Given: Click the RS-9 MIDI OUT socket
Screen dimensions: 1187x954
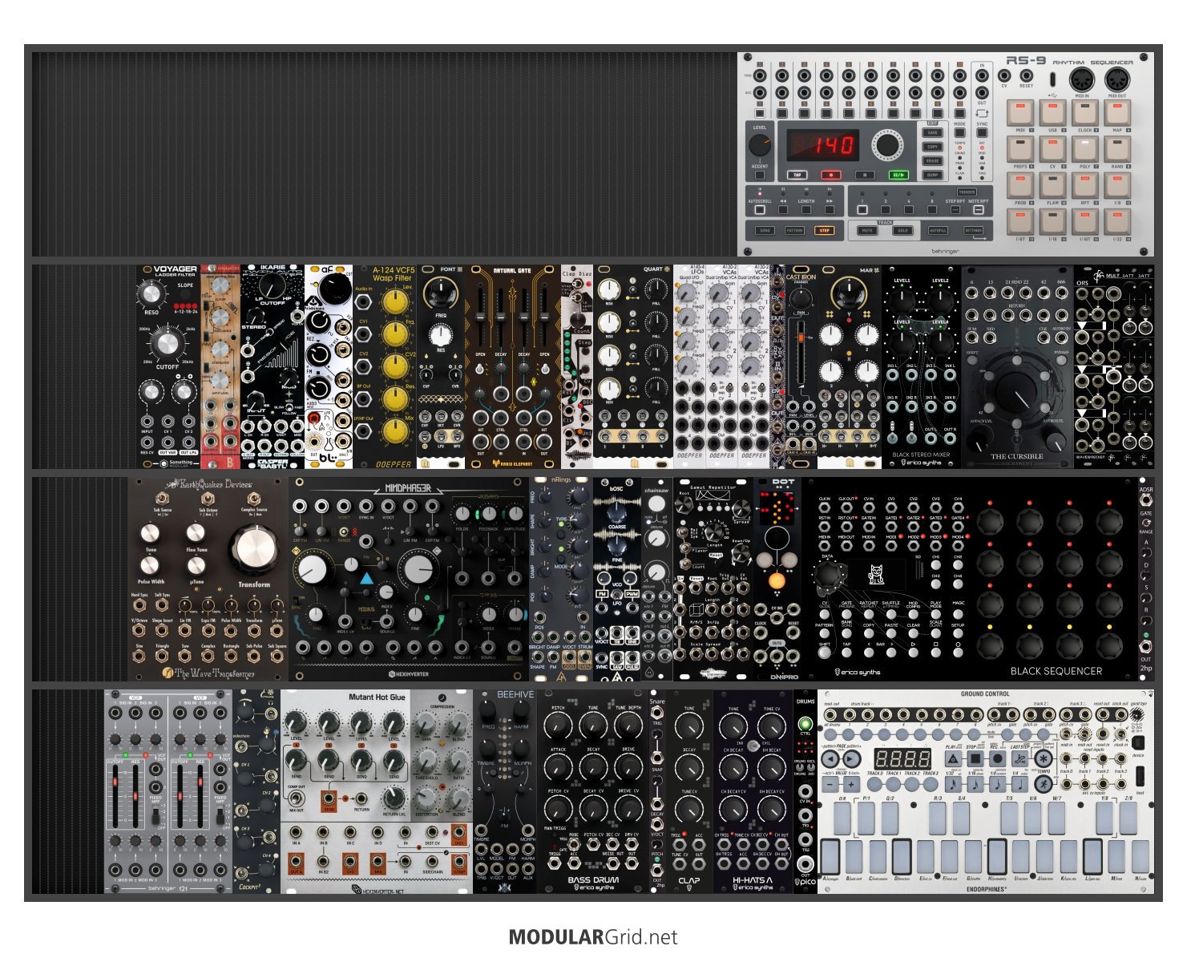Looking at the screenshot, I should coord(1117,80).
